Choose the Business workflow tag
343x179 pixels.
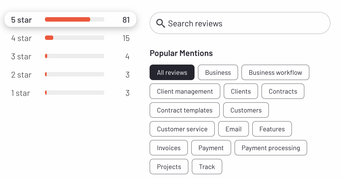click(275, 73)
